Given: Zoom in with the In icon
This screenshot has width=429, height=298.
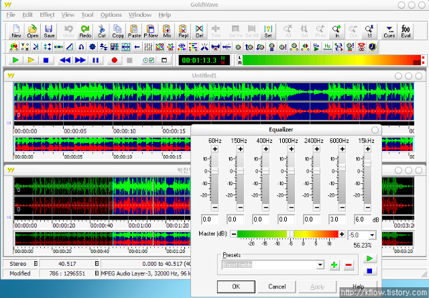Looking at the screenshot, I should pyautogui.click(x=336, y=32).
